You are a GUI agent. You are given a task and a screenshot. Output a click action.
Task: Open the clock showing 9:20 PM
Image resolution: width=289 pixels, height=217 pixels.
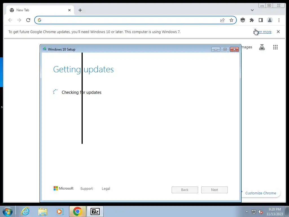click(275, 212)
